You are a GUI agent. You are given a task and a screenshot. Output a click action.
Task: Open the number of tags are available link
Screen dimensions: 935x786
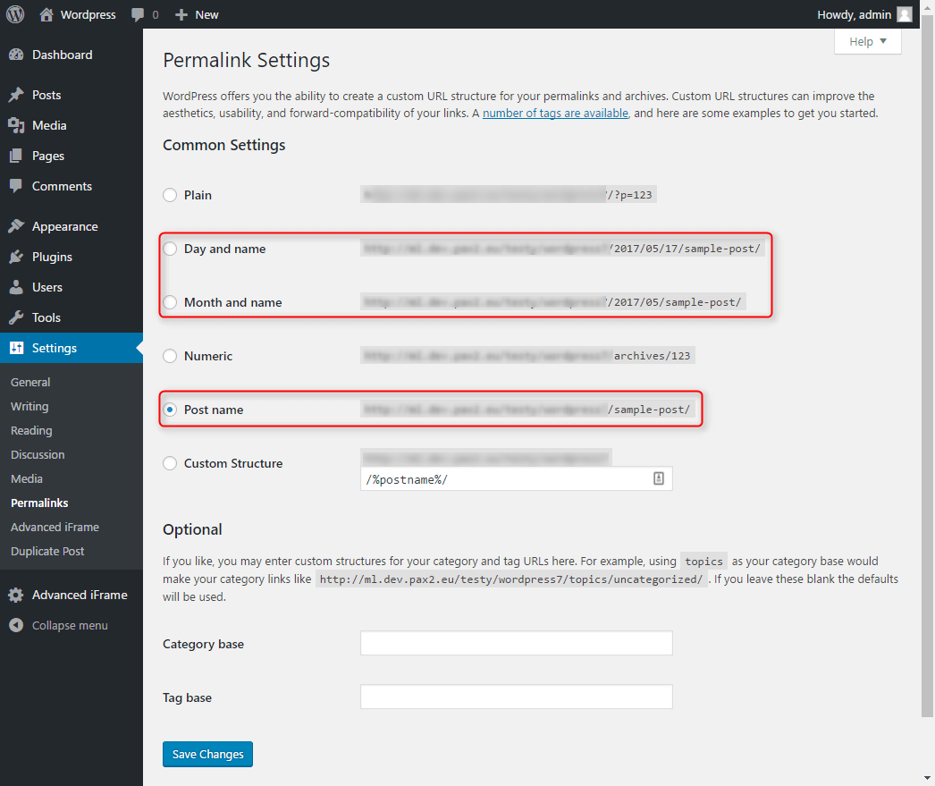(555, 114)
